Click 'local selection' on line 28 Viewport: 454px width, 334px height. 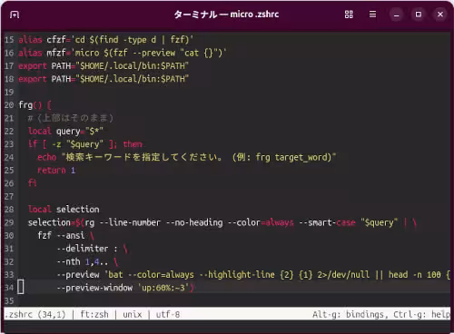[x=64, y=210]
